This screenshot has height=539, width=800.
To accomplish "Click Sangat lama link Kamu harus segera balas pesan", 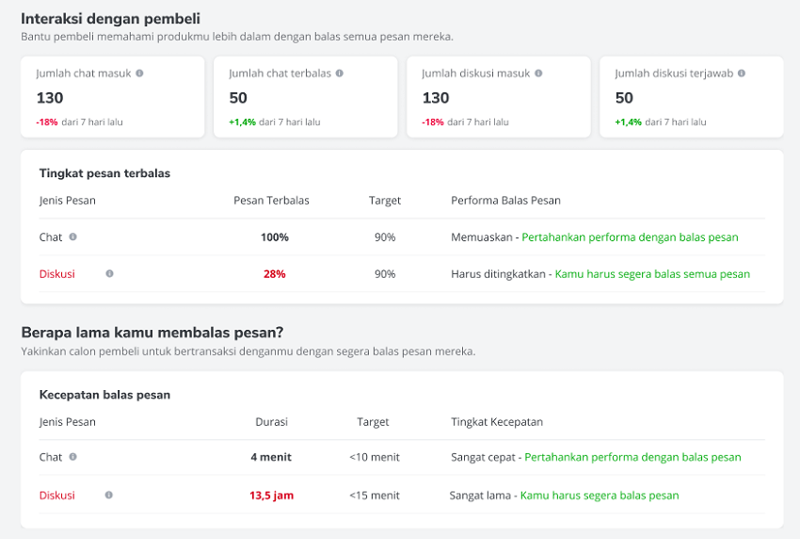I will tap(600, 495).
